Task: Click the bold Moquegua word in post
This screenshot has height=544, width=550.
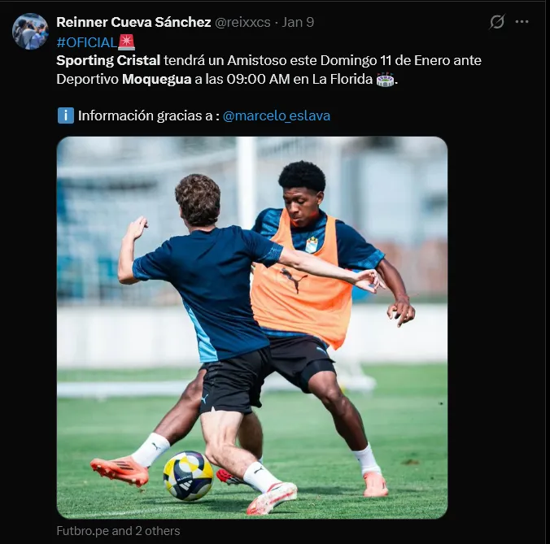Action: coord(156,79)
